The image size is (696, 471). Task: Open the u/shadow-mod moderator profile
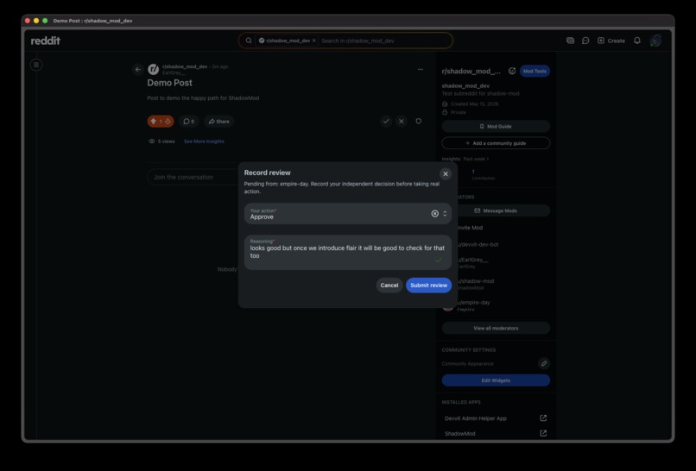pyautogui.click(x=476, y=281)
